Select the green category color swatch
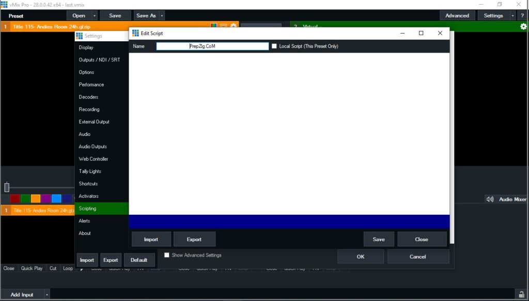Screen dimensions: 529x301 pyautogui.click(x=25, y=199)
